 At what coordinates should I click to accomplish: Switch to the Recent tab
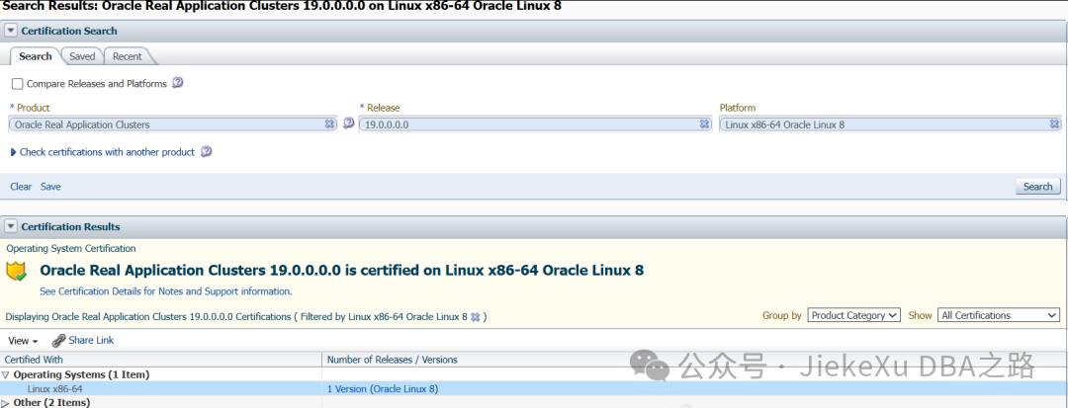[128, 56]
